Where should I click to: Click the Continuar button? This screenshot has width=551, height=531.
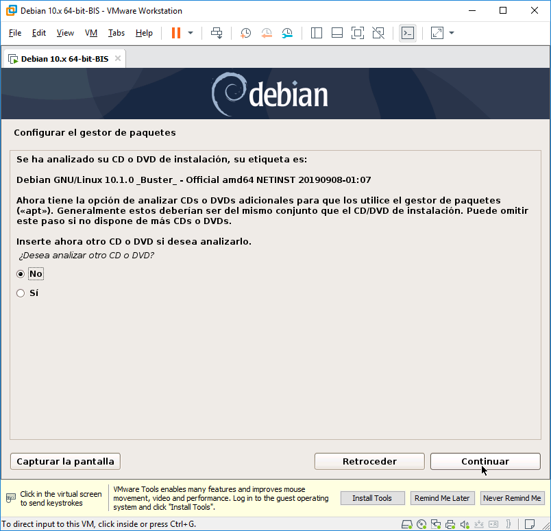[485, 461]
